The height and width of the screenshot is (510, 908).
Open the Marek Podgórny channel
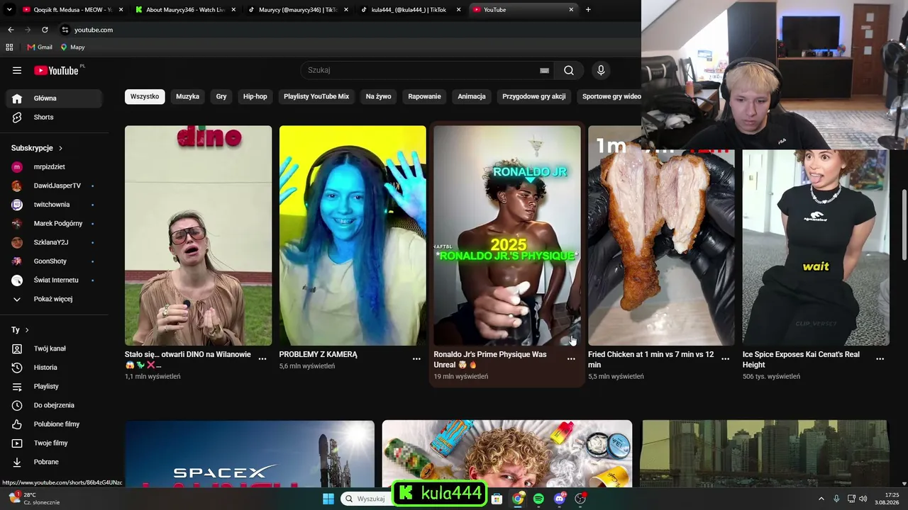pos(54,223)
